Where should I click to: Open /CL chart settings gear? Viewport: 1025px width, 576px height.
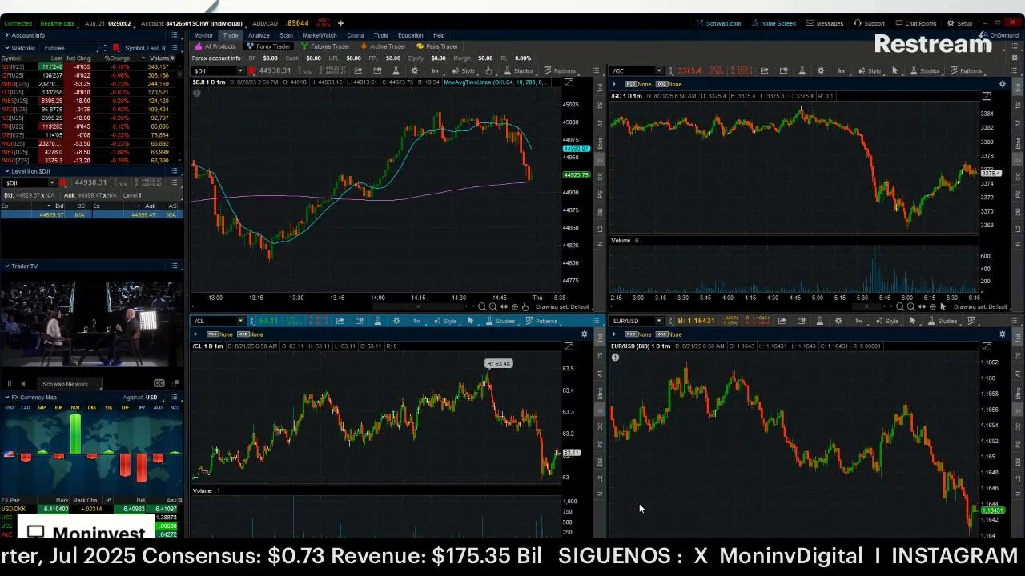tap(396, 321)
